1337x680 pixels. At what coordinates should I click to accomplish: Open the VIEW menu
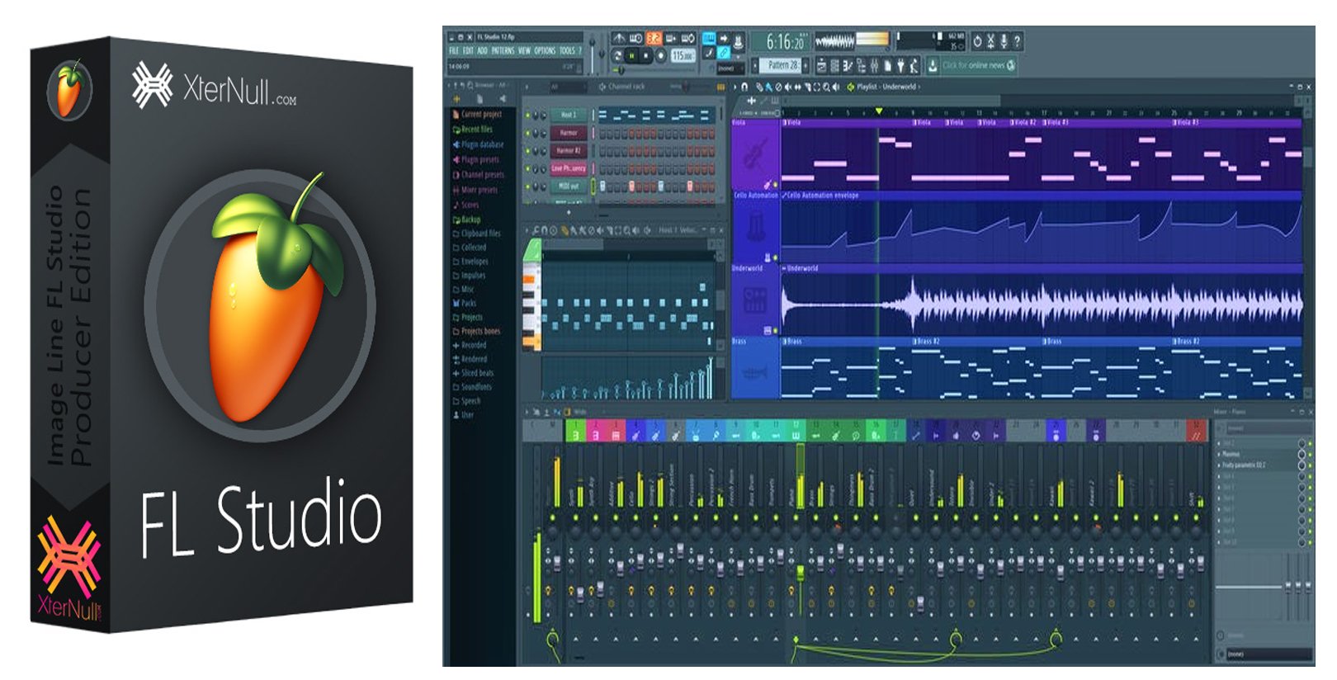click(x=524, y=50)
